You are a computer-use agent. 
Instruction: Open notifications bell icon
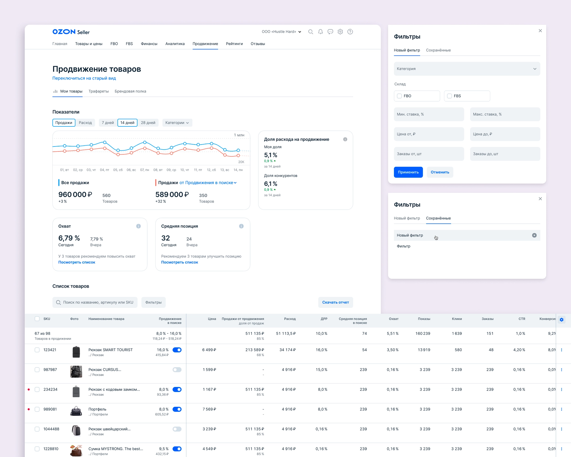pos(321,32)
